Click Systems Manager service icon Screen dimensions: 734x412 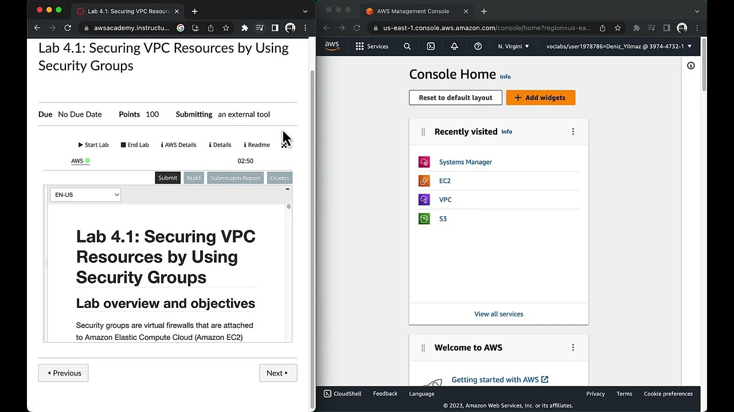click(x=424, y=162)
